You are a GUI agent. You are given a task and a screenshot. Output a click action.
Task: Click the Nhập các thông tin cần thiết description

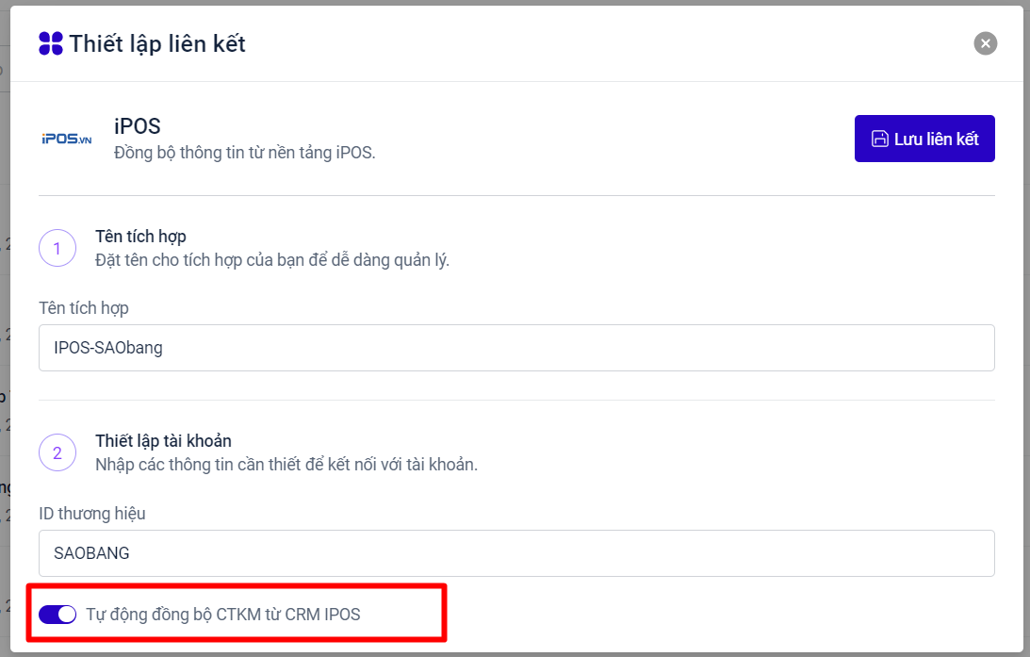(x=286, y=465)
